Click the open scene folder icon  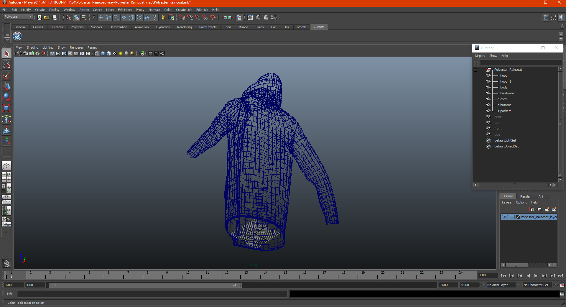[x=47, y=18]
